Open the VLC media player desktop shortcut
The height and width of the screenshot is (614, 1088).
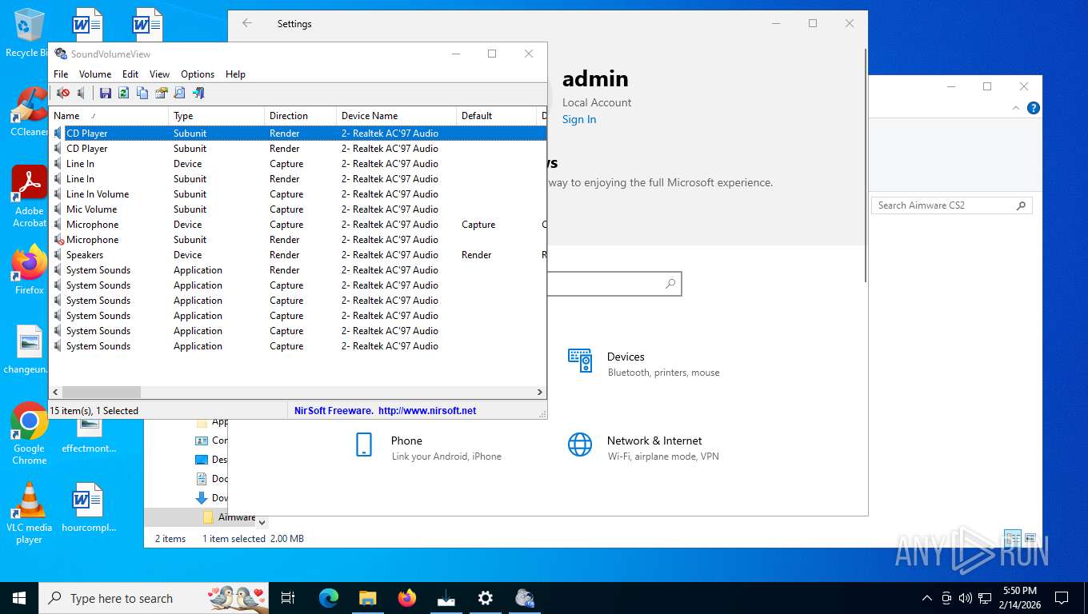pos(30,512)
